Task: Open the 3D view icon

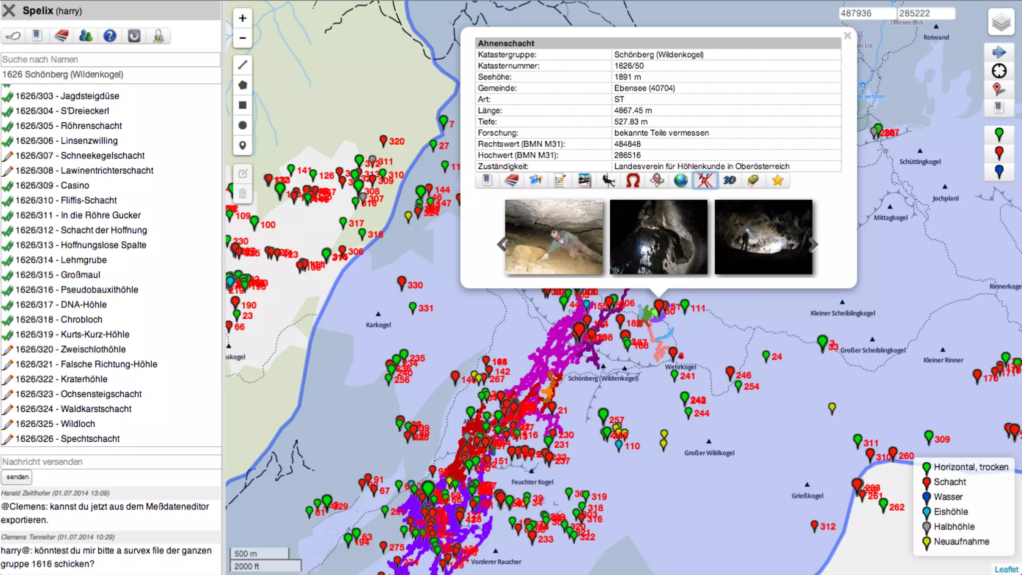Action: tap(730, 180)
